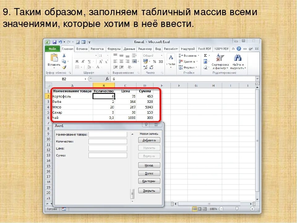This screenshot has width=297, height=223.
Task: Click the zoom slider handle in status bar
Action: 237,209
